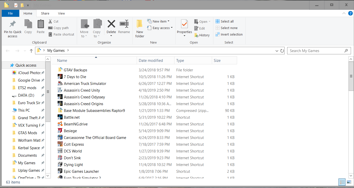Click My Games in the address bar
The height and width of the screenshot is (188, 354).
pyautogui.click(x=56, y=51)
